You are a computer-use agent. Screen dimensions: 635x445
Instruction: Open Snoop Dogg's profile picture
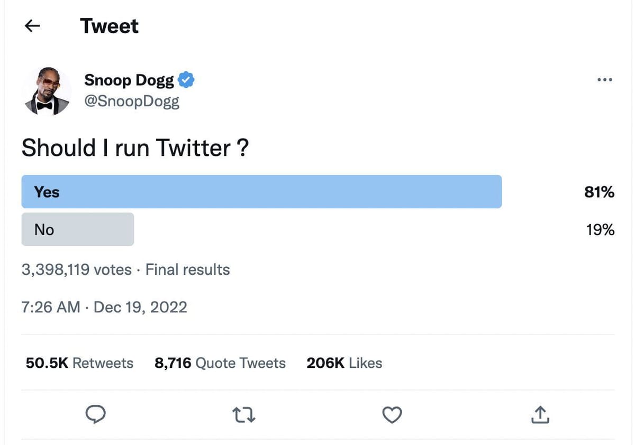[x=47, y=90]
